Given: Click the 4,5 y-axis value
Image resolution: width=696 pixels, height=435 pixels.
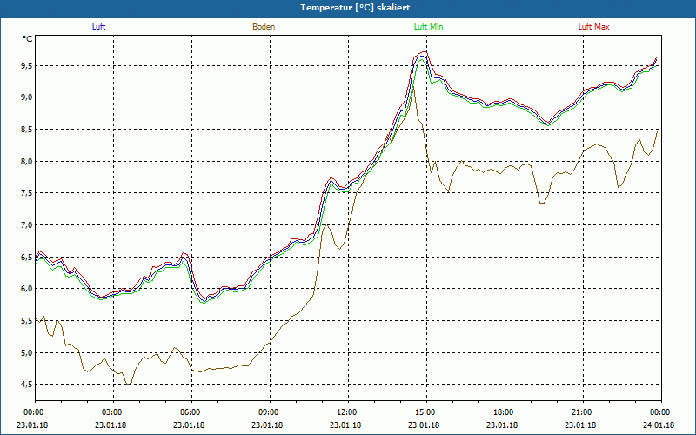Looking at the screenshot, I should (27, 385).
